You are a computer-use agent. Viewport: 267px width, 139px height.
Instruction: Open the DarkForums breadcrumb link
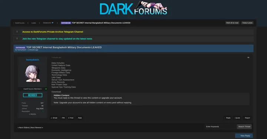point(20,23)
